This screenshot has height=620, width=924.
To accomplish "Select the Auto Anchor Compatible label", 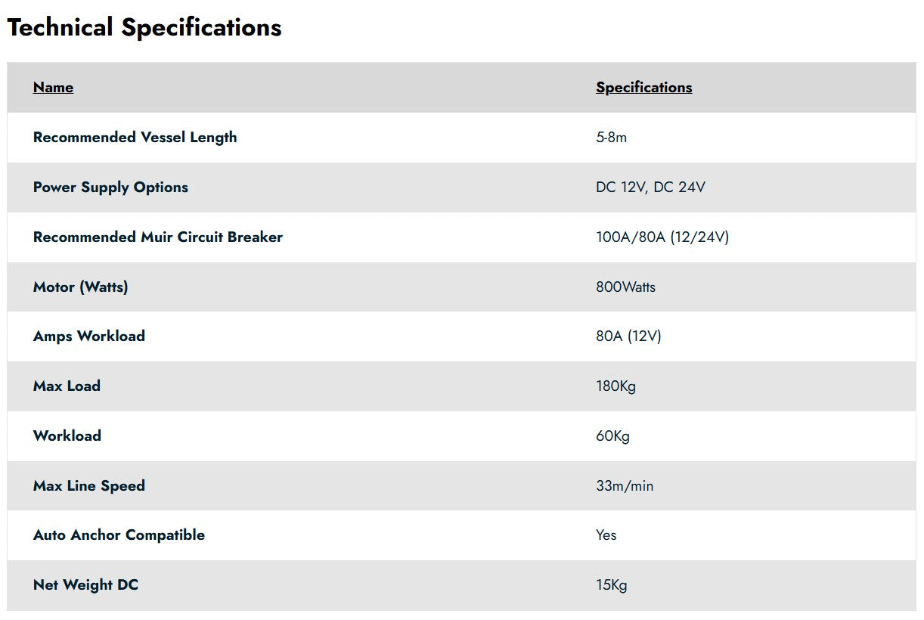I will (x=119, y=535).
